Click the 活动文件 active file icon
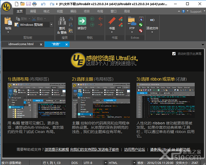Screen dimensions: 206x165 (x=152, y=20)
